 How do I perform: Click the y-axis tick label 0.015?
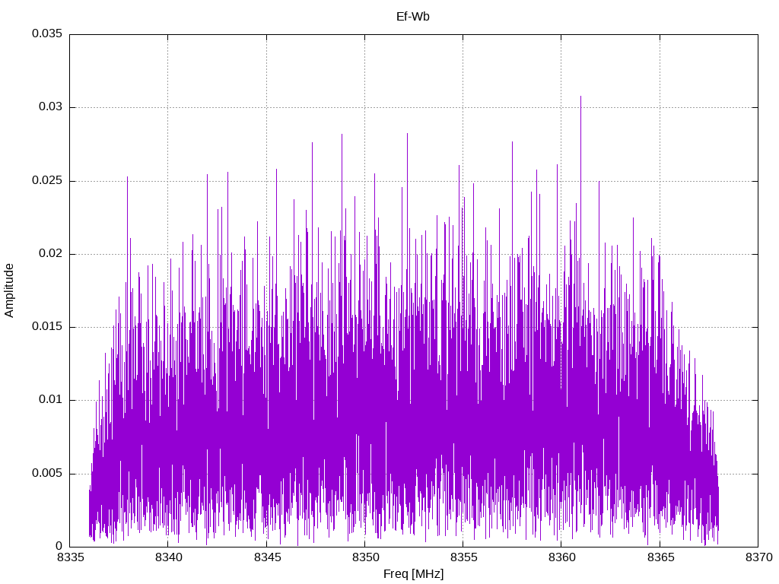(x=47, y=326)
